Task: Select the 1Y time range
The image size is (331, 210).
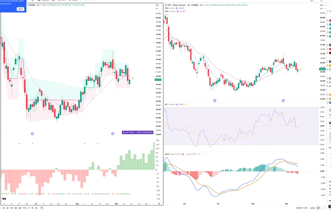Action: point(29,208)
